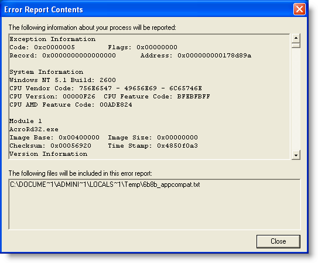Click the Version Information line
The image size is (318, 263).
click(x=49, y=153)
